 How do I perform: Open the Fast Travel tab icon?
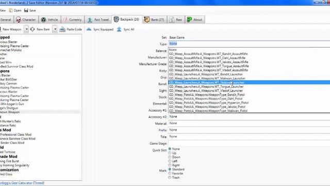[90, 20]
